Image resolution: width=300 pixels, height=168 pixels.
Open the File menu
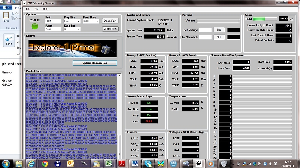click(28, 9)
